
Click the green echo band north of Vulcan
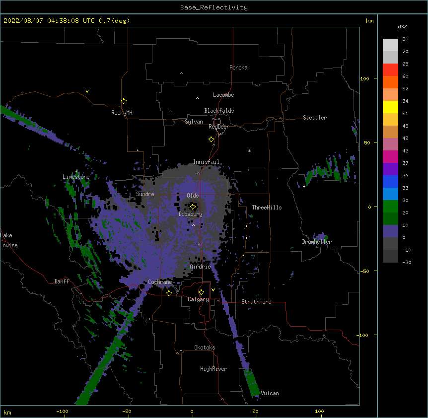pyautogui.click(x=252, y=382)
